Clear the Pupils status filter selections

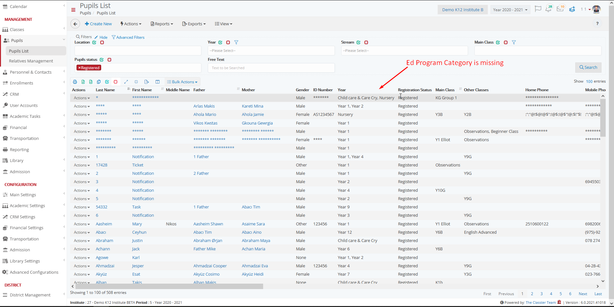click(x=109, y=60)
